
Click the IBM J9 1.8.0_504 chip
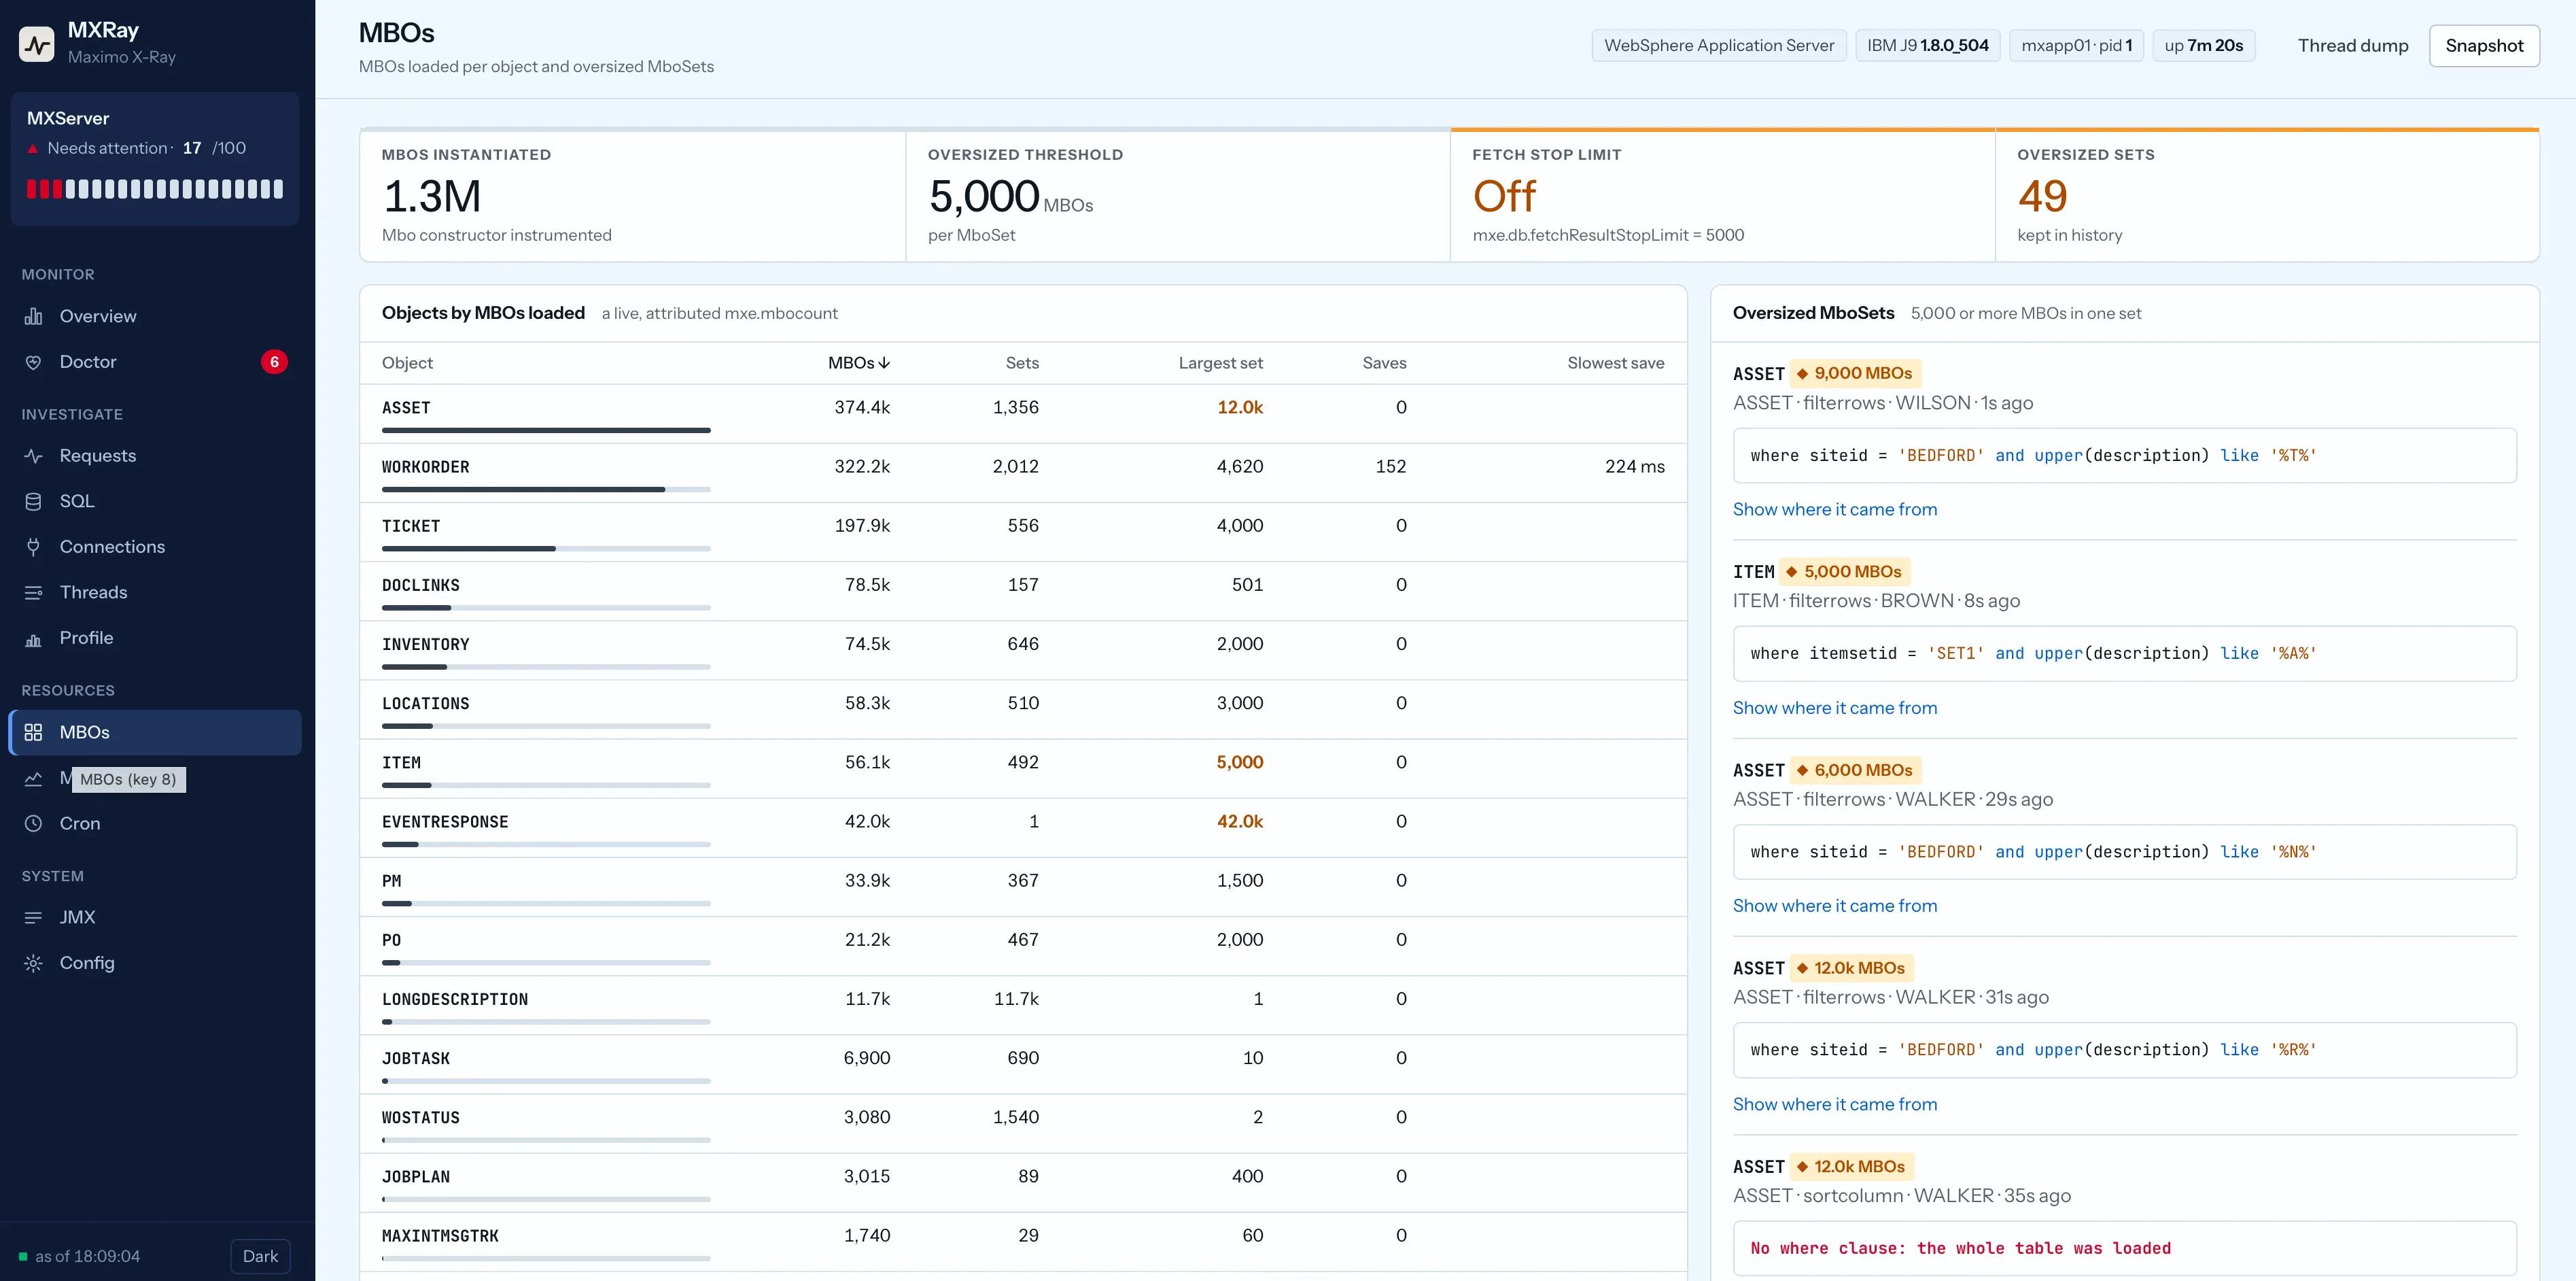tap(1927, 46)
